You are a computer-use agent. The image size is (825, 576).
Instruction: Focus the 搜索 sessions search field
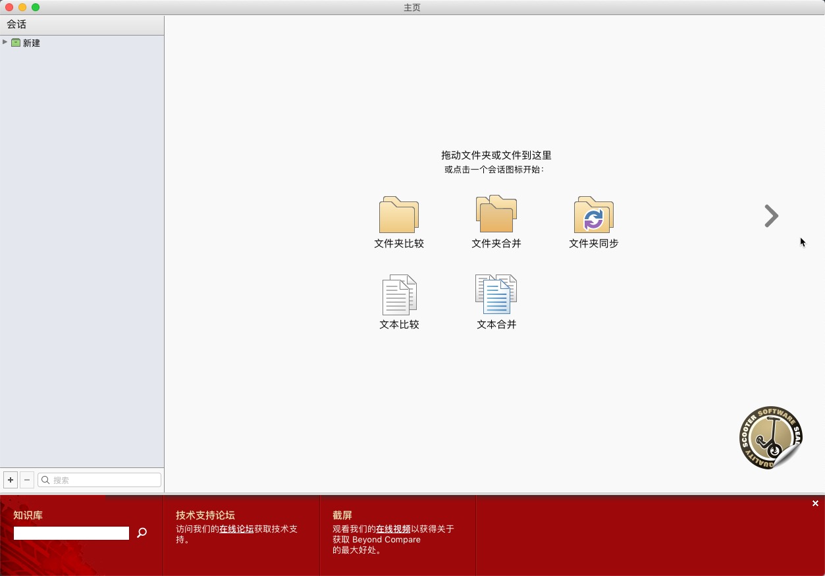click(x=99, y=480)
